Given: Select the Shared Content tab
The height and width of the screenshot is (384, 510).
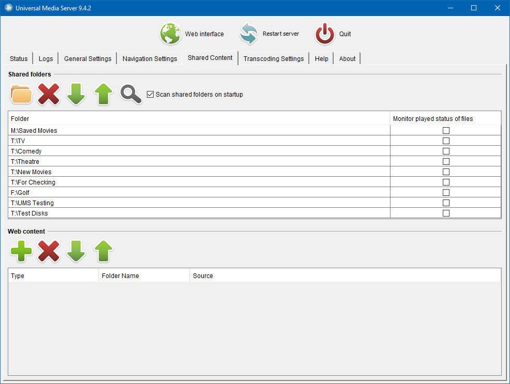Looking at the screenshot, I should (210, 58).
